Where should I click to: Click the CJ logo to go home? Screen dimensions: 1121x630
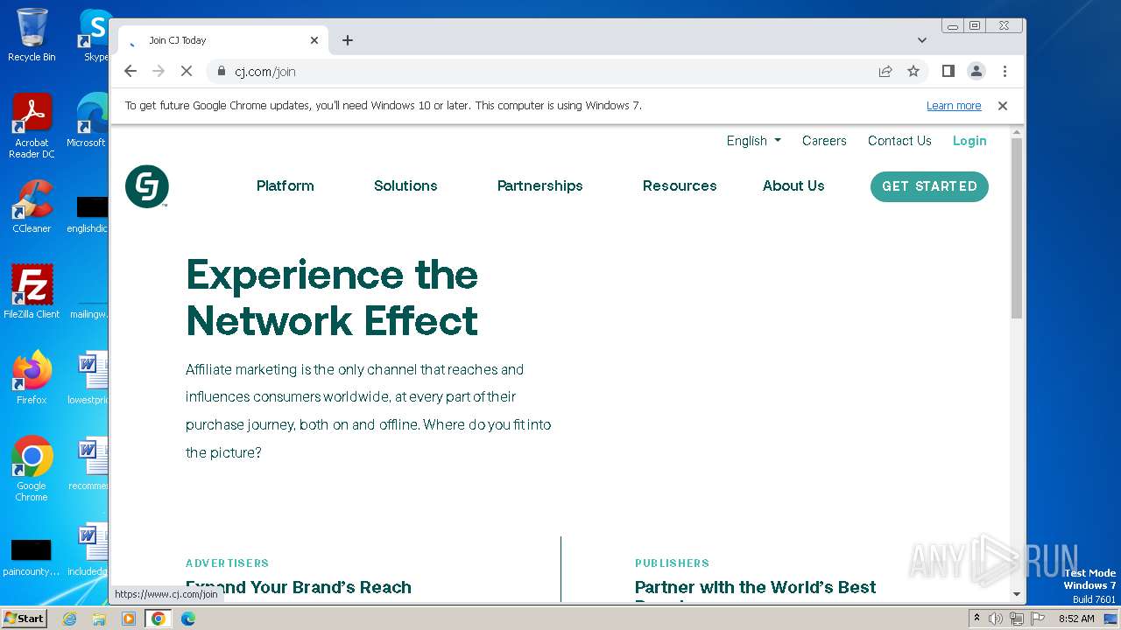147,186
